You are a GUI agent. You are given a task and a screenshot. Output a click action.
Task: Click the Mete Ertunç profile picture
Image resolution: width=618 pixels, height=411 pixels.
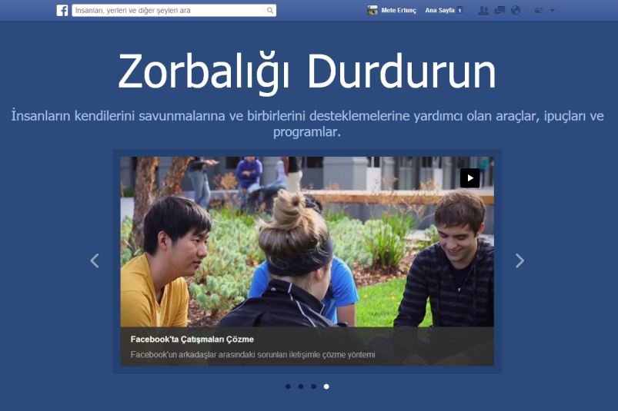coord(372,11)
